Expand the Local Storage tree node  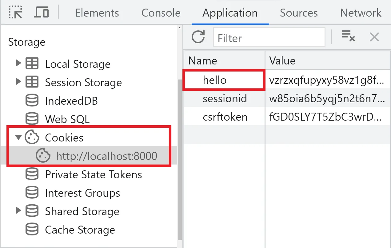pyautogui.click(x=18, y=64)
